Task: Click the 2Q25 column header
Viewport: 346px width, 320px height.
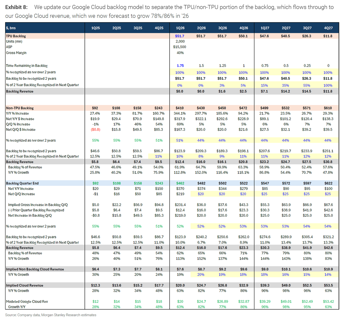Action: pyautogui.click(x=117, y=28)
